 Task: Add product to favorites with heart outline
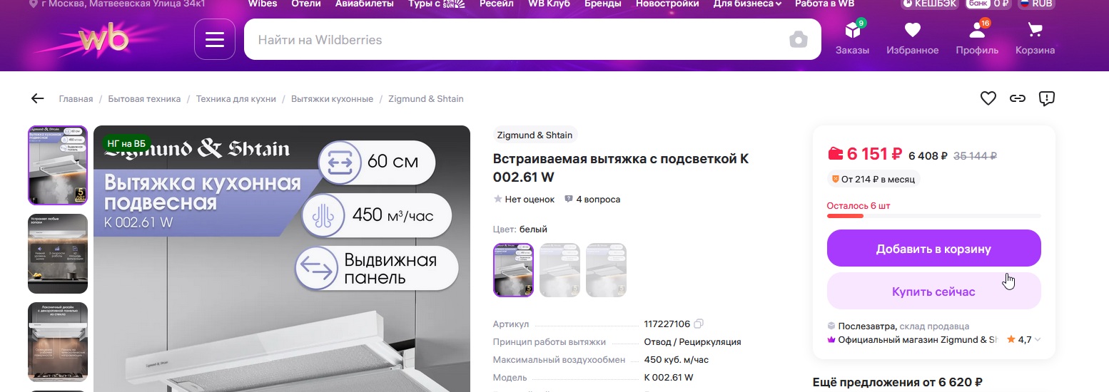(x=988, y=98)
